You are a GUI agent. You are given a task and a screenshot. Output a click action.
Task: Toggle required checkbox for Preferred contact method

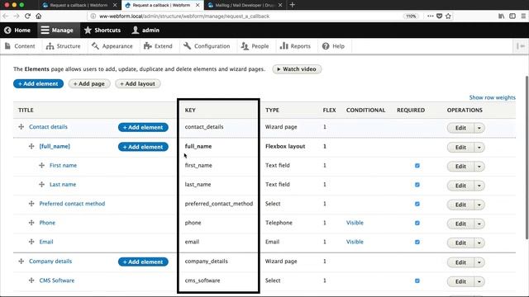[417, 204]
